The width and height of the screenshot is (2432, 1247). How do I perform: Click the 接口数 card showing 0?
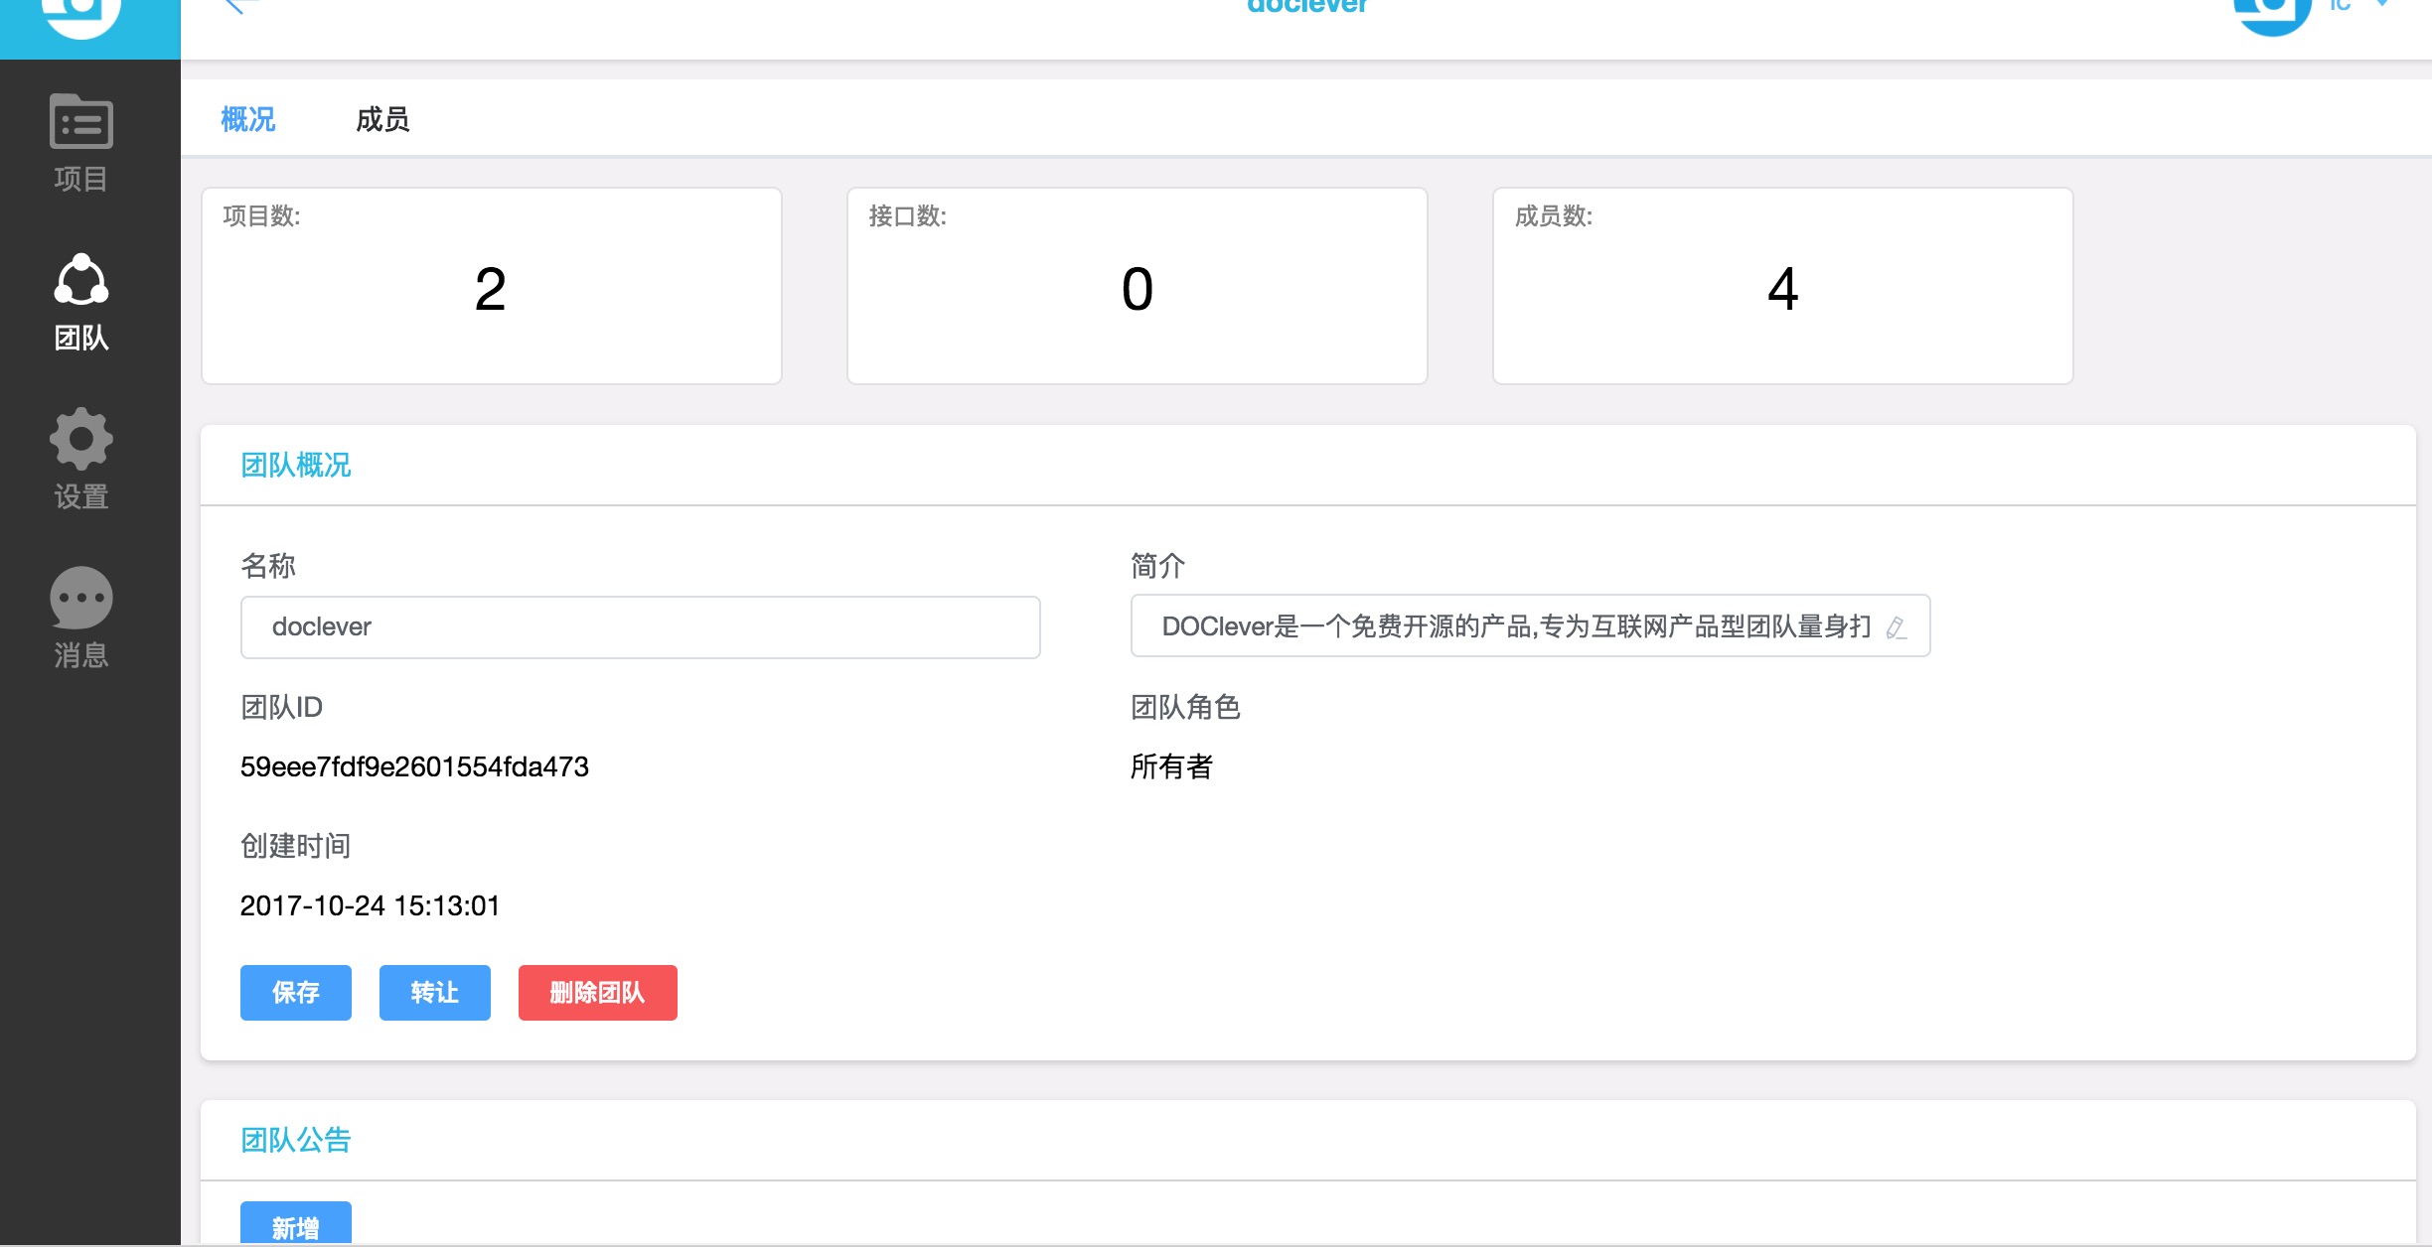1138,286
